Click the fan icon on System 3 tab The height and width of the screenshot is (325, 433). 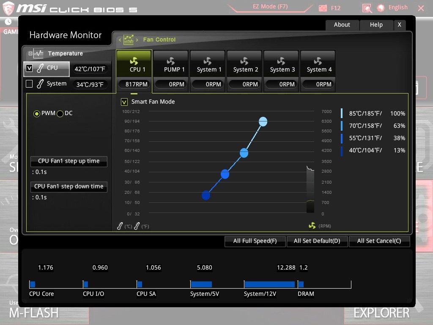pos(281,61)
